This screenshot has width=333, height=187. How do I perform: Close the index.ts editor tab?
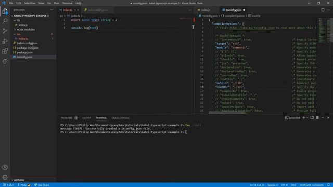click(x=78, y=10)
